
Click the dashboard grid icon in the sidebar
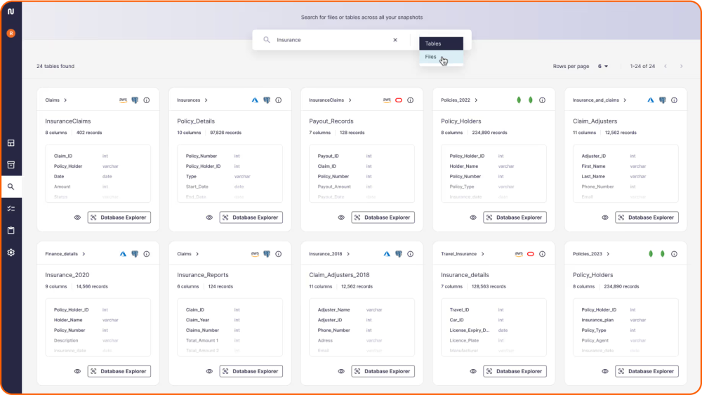(11, 143)
